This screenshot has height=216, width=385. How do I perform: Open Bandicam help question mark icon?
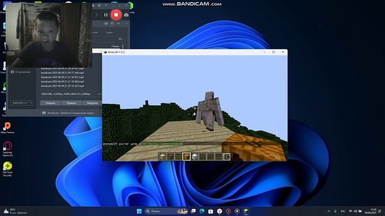tap(106, 5)
